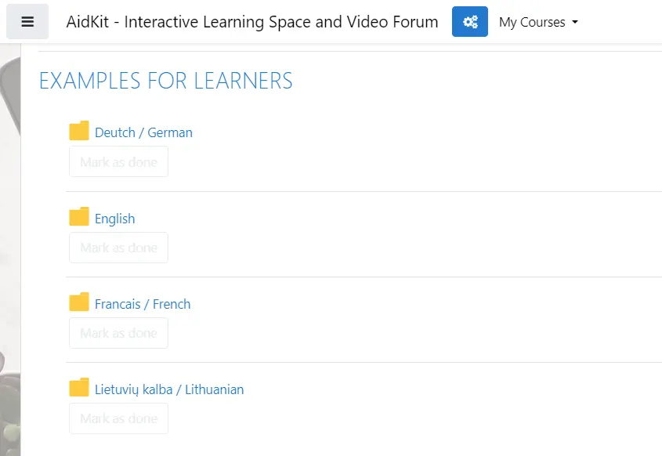The width and height of the screenshot is (662, 456).
Task: Click the My Courses caret arrow
Action: tap(575, 22)
